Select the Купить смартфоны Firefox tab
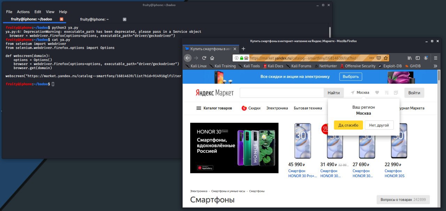The height and width of the screenshot is (211, 446). 211,49
